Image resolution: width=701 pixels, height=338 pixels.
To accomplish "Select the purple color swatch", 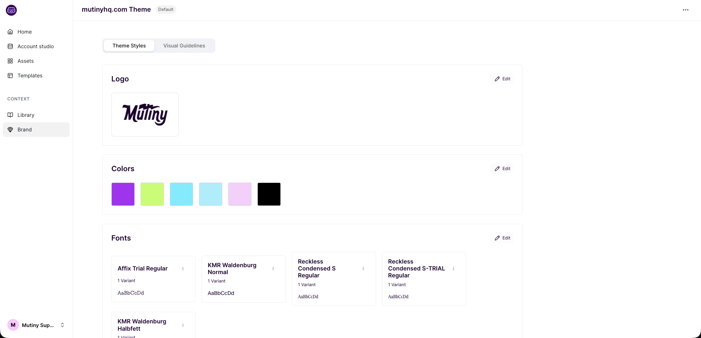I will tap(123, 194).
